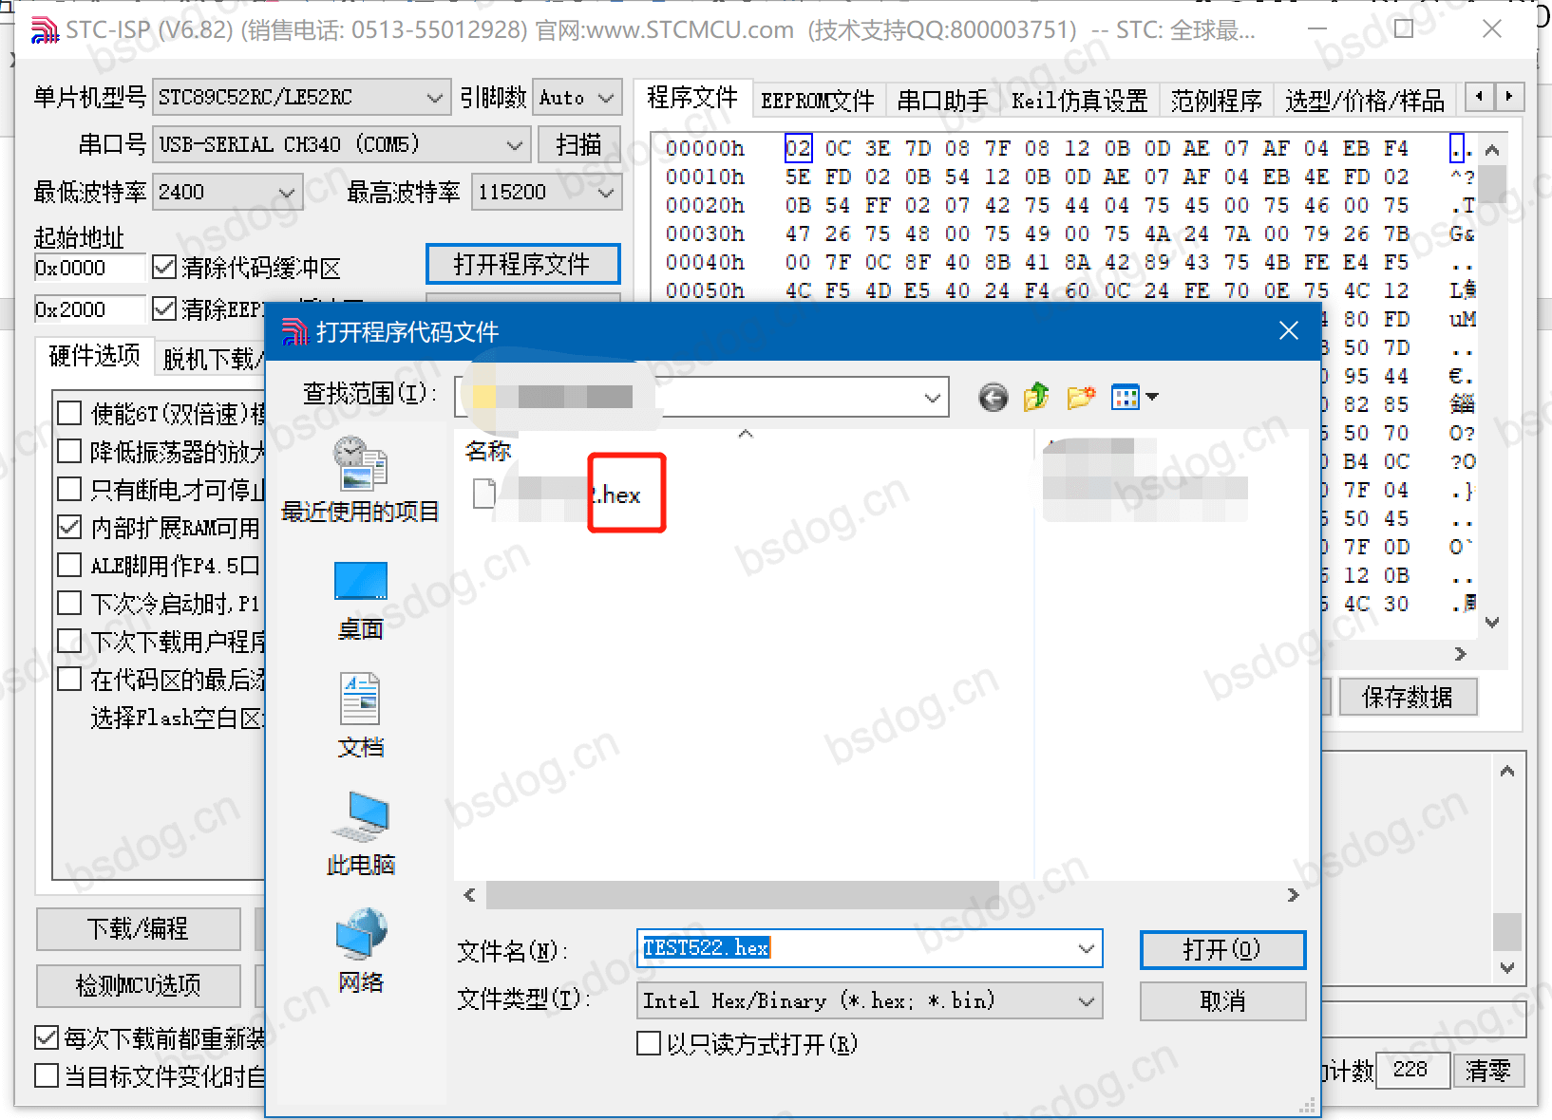
Task: Select Documents (文档) shortcut icon
Action: [361, 717]
